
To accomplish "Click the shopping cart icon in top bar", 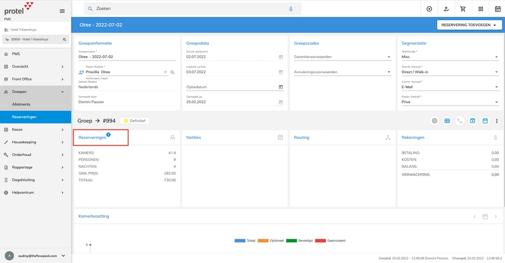I will 463,9.
